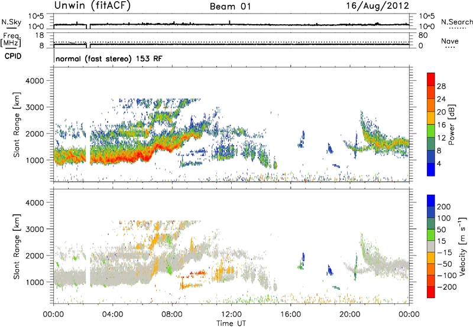This screenshot has height=327, width=473.
Task: Click the '08:00' time tick label
Action: coord(172,315)
